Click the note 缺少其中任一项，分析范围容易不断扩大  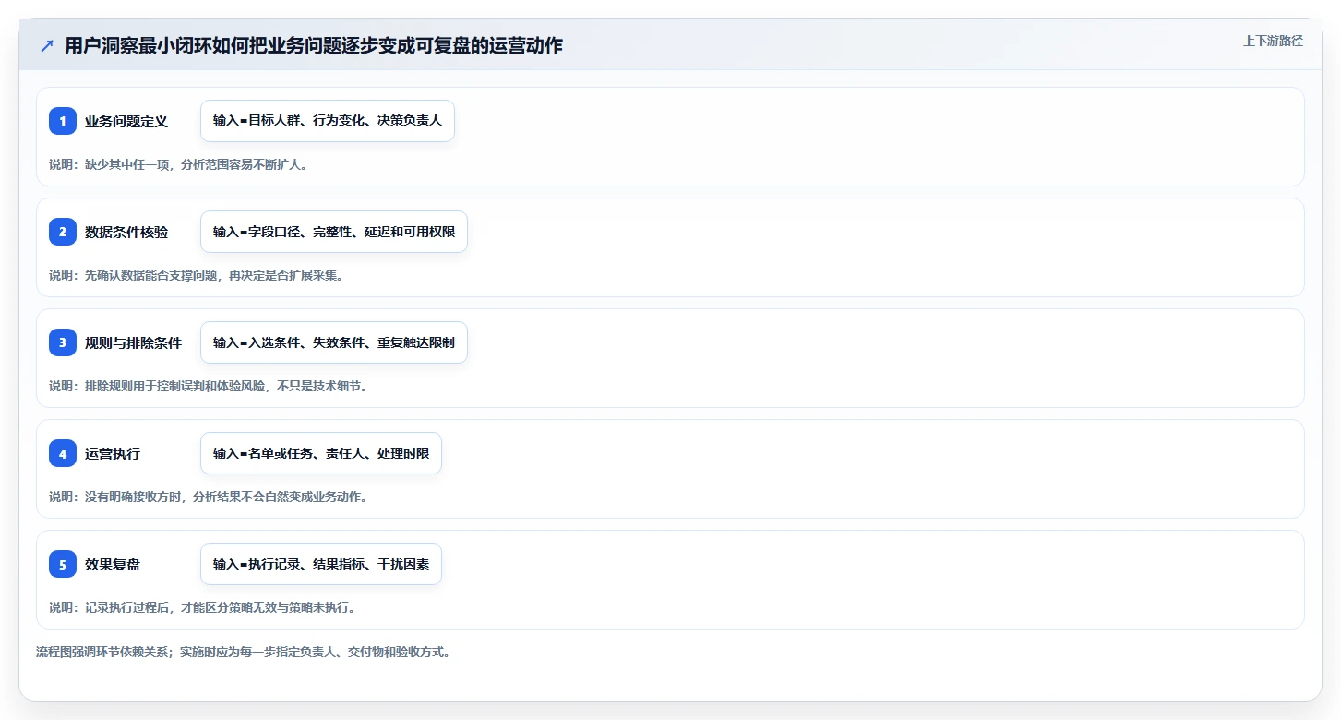178,164
